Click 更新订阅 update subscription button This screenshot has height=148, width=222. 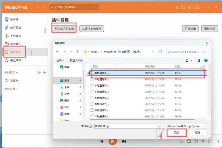[x=210, y=29]
